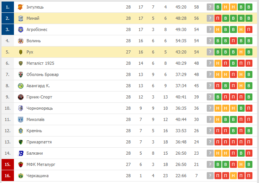Open the Кремінь team page
Image resolution: width=259 pixels, height=183 pixels.
[34, 131]
